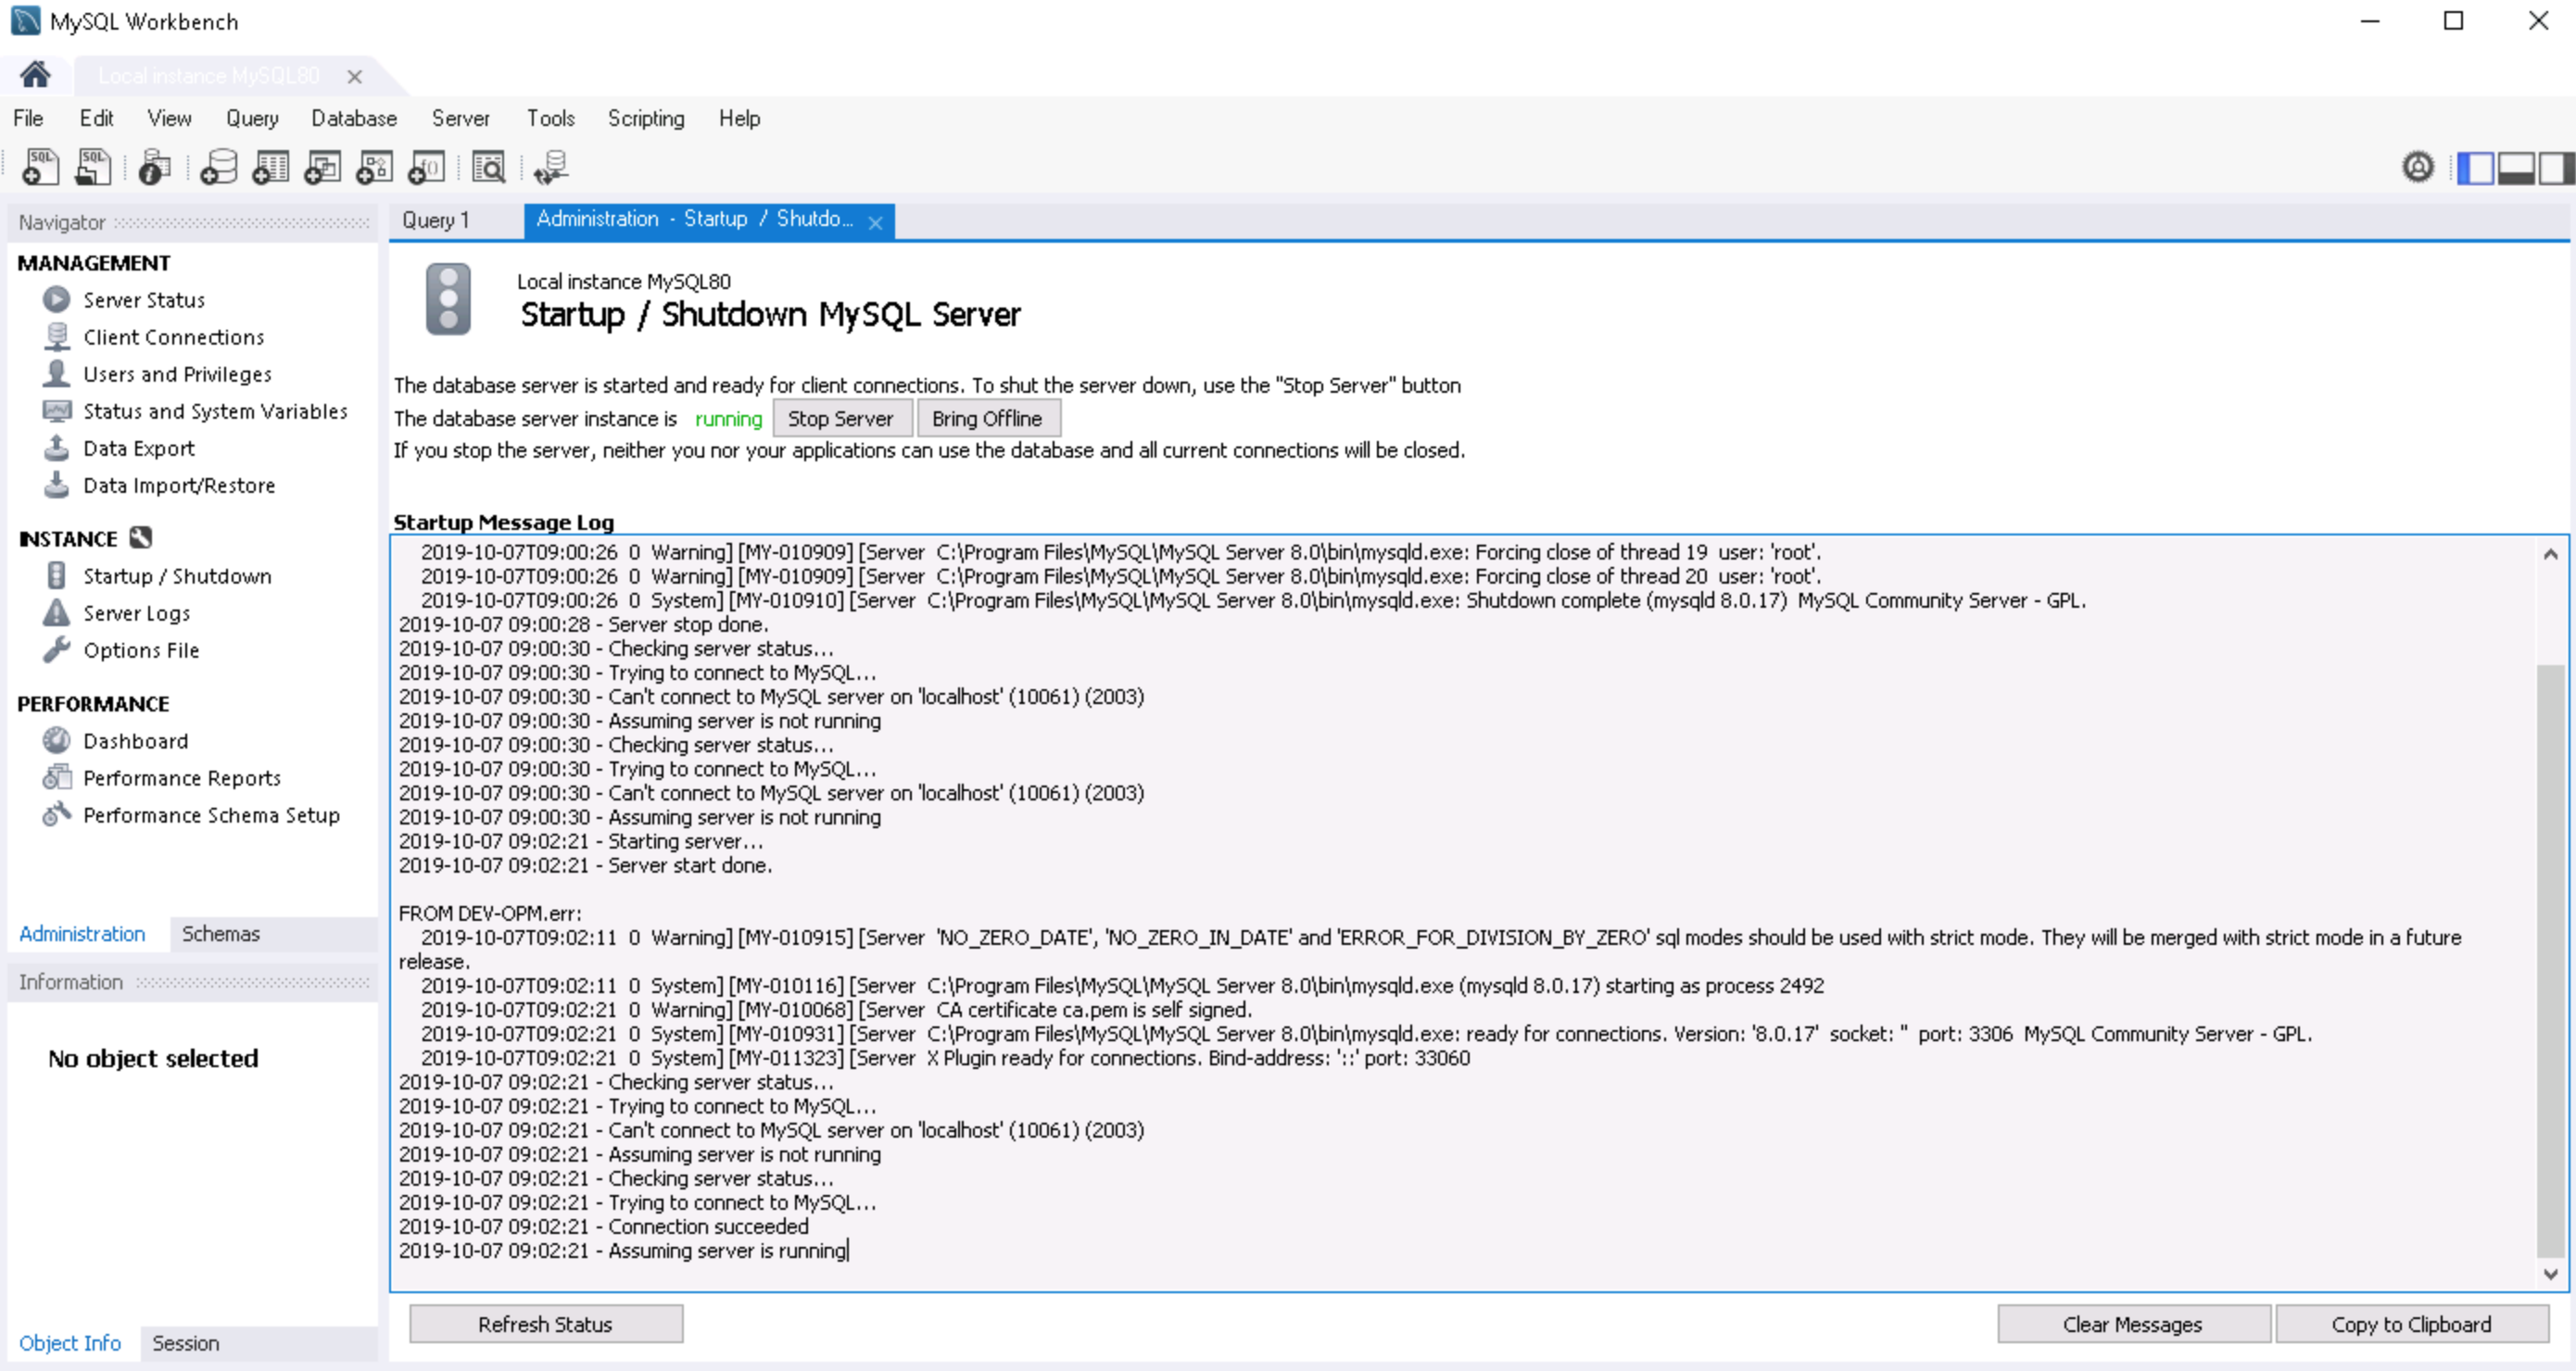Switch to the Administration navigator tab
The height and width of the screenshot is (1371, 2576).
[82, 933]
